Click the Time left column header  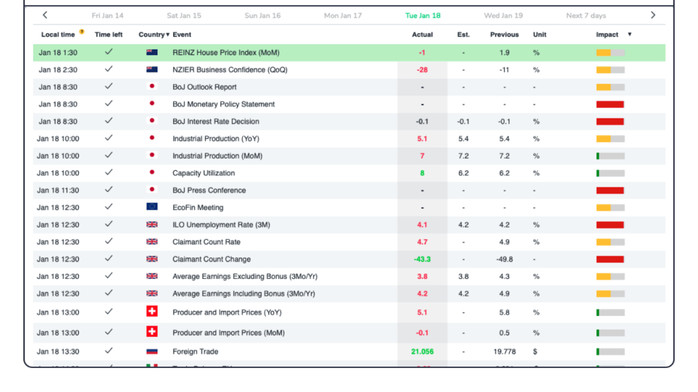[109, 35]
